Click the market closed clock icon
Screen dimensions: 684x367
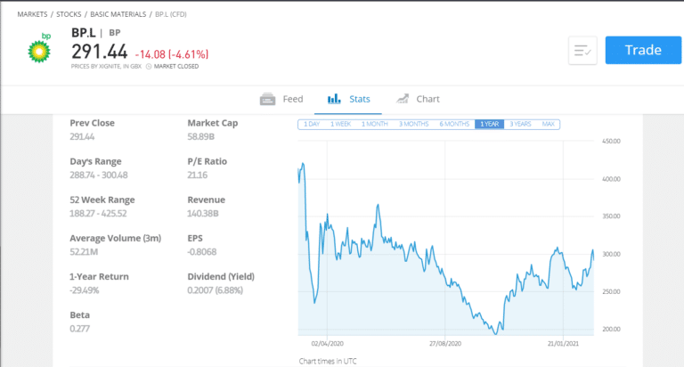pyautogui.click(x=149, y=66)
